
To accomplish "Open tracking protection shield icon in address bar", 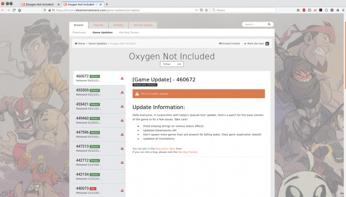I will (45, 10).
